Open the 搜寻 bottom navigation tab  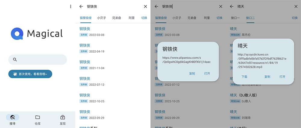[x=12, y=120]
